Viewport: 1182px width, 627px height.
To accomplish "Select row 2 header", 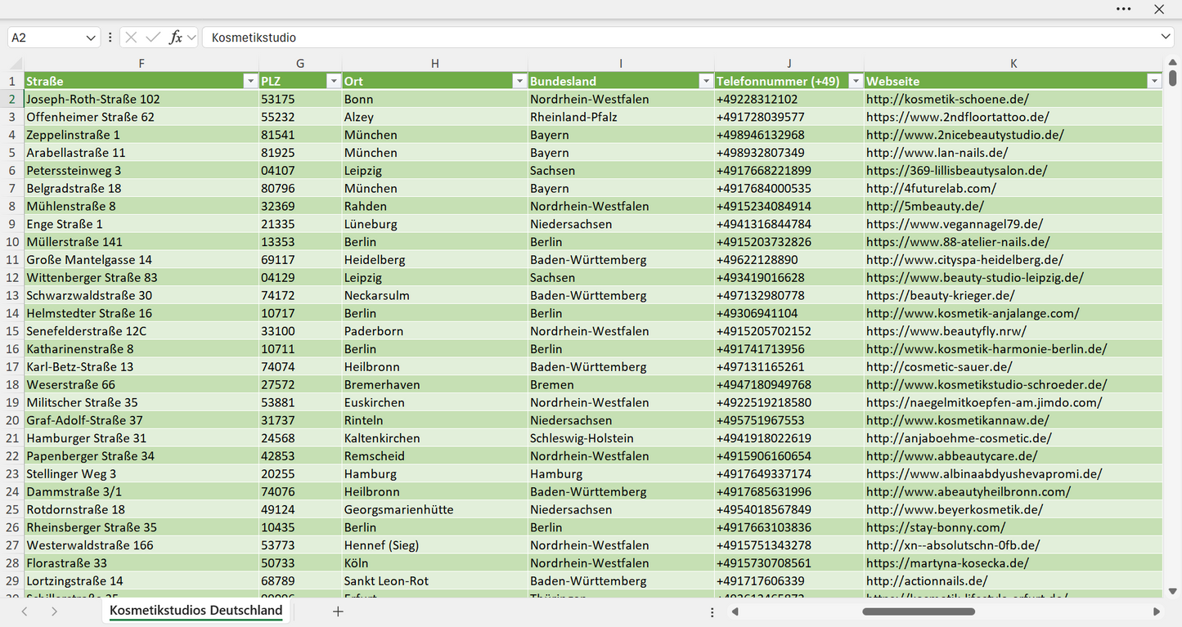I will pyautogui.click(x=12, y=99).
